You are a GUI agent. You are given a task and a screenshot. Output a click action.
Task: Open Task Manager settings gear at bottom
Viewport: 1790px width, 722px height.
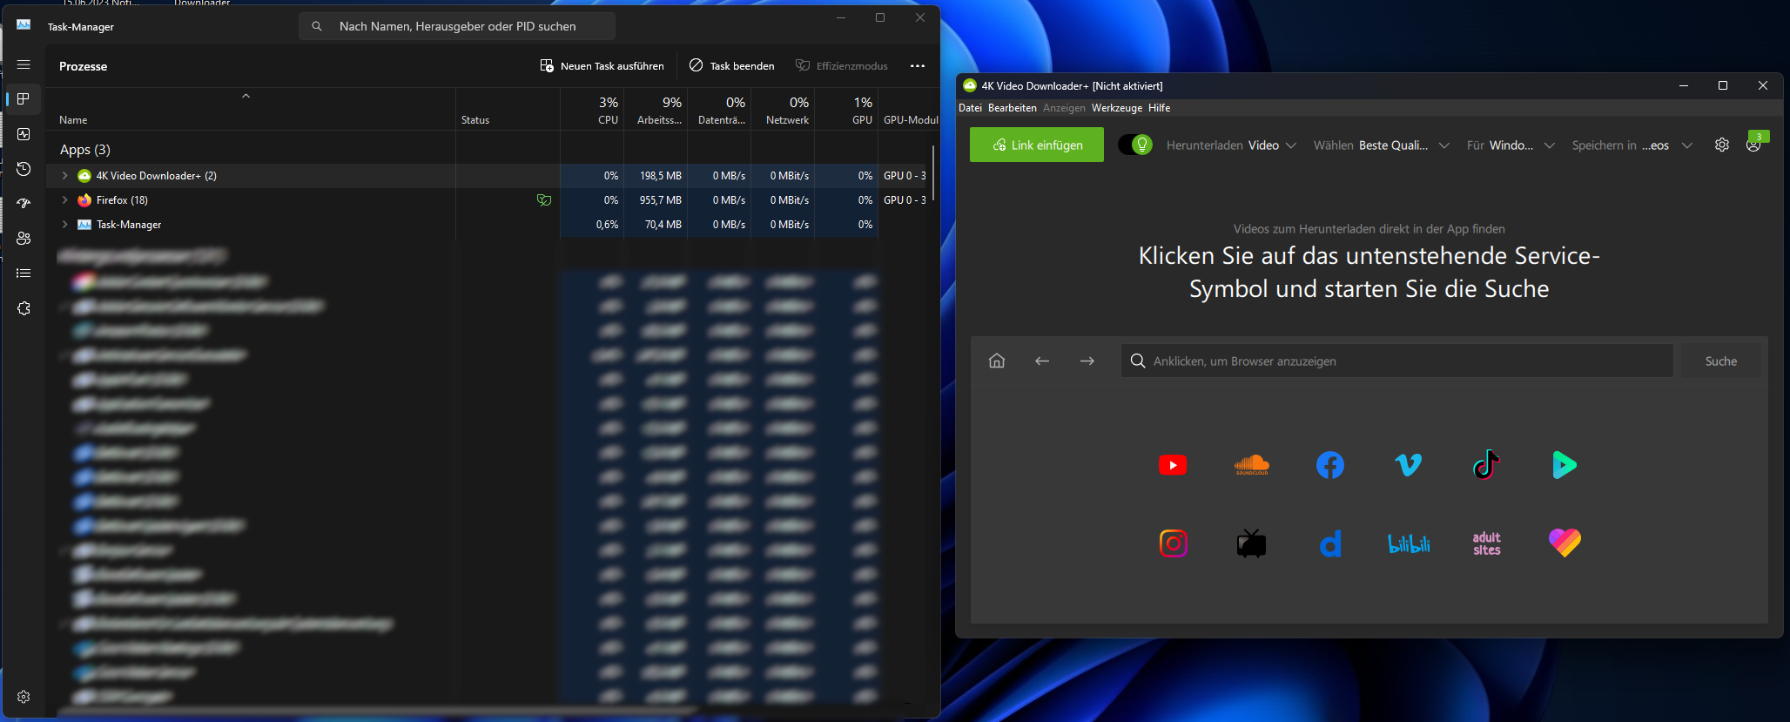coord(24,697)
